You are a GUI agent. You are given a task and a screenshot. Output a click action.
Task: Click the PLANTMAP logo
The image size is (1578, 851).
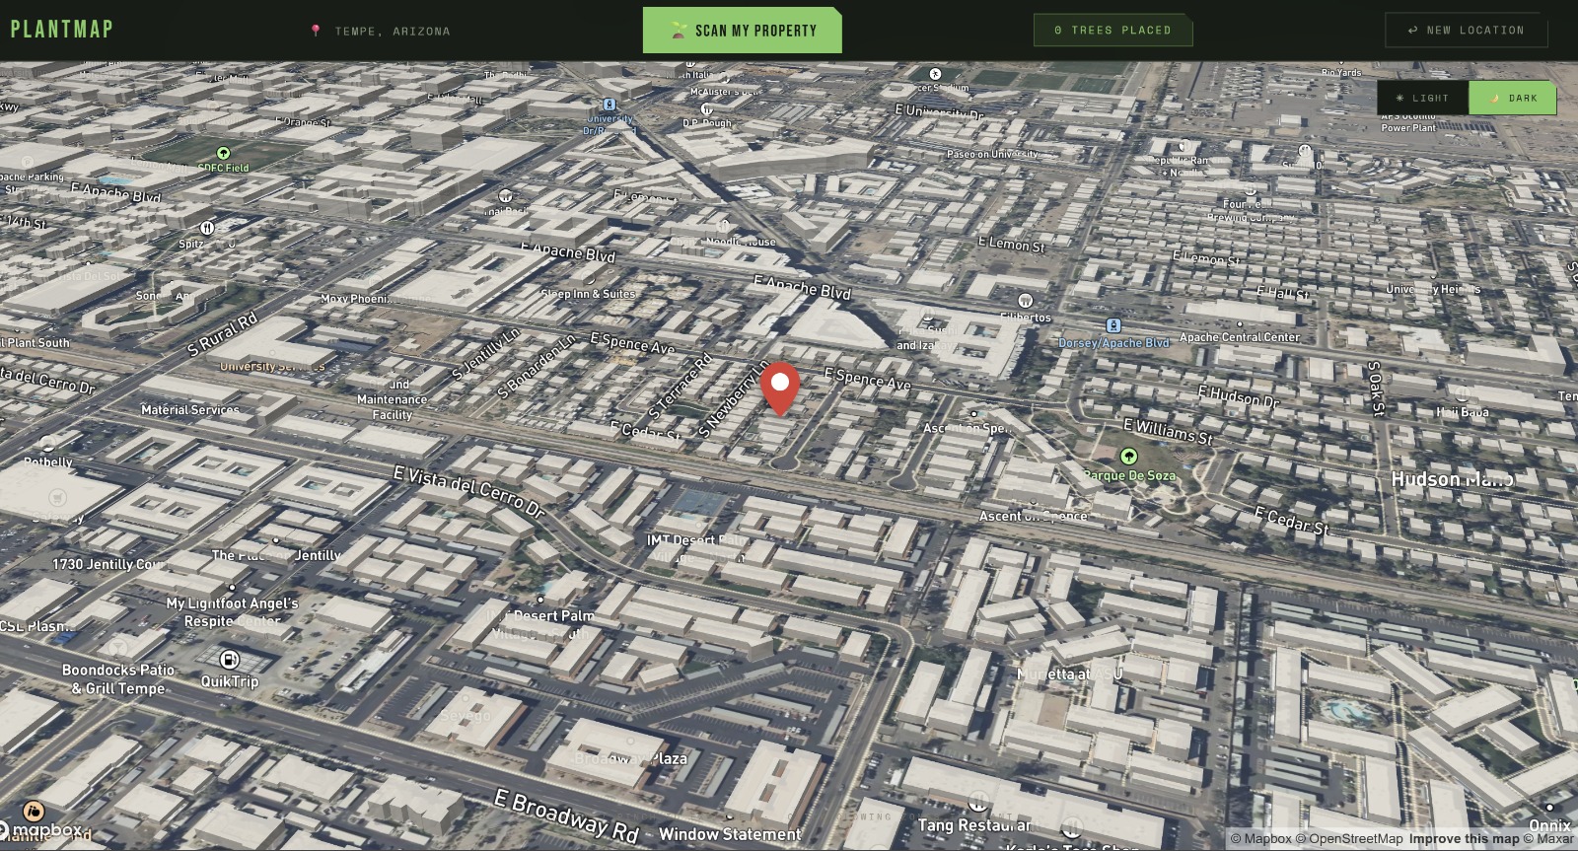click(x=62, y=29)
